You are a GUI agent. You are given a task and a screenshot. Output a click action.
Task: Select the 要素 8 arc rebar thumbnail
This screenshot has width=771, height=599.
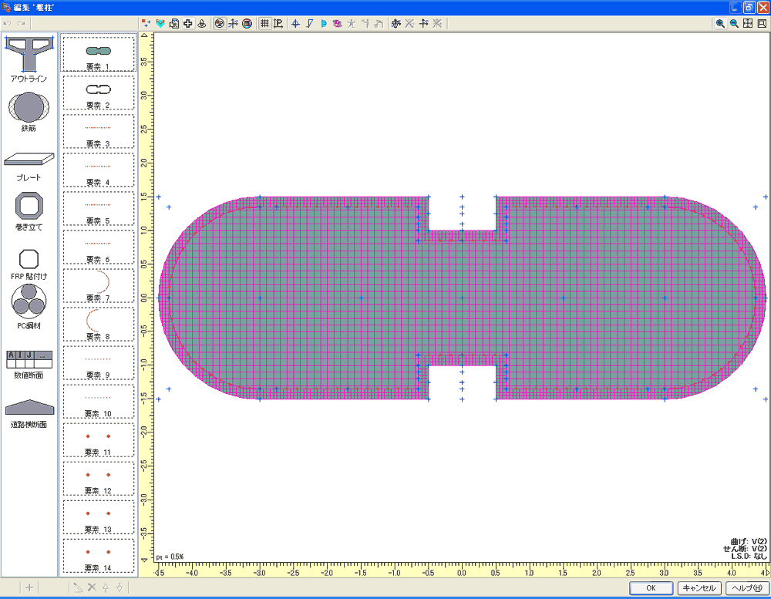point(99,324)
